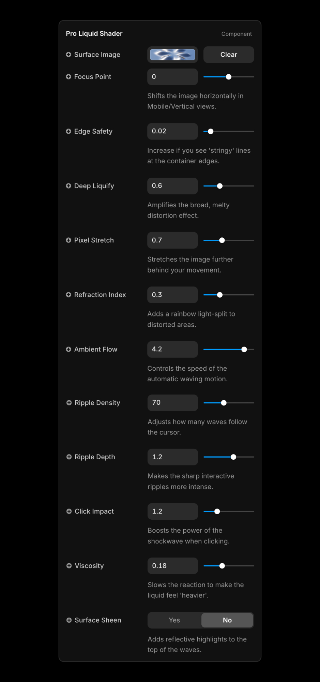Click the plus icon beside Surface Sheen
This screenshot has width=320, height=682.
69,620
